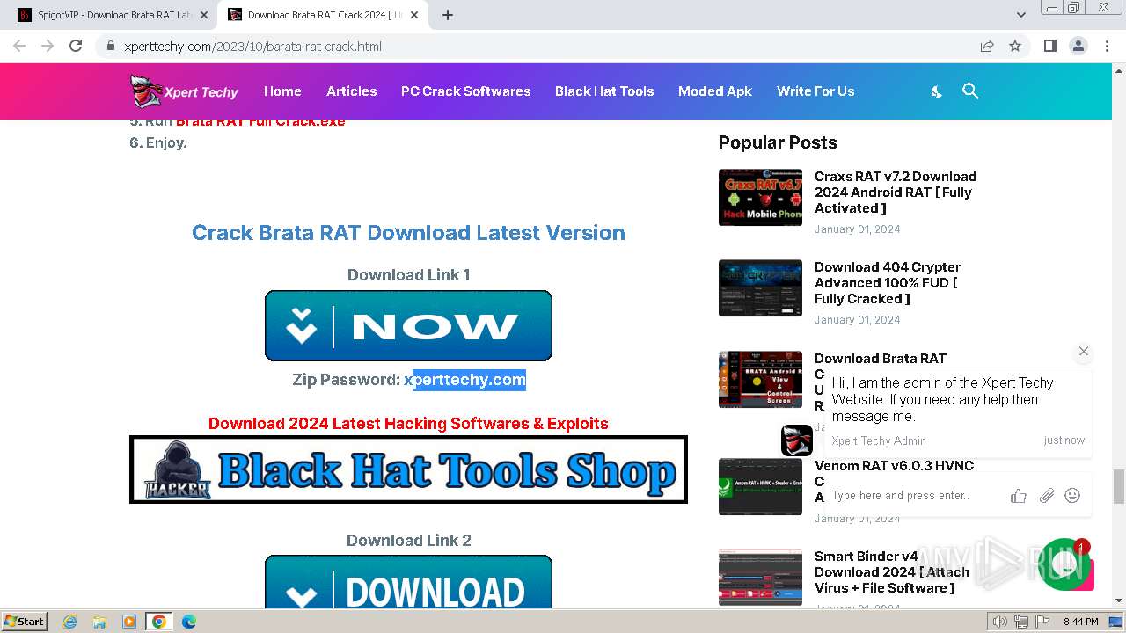The image size is (1126, 633).
Task: Open the browser side panel icon
Action: [1049, 46]
